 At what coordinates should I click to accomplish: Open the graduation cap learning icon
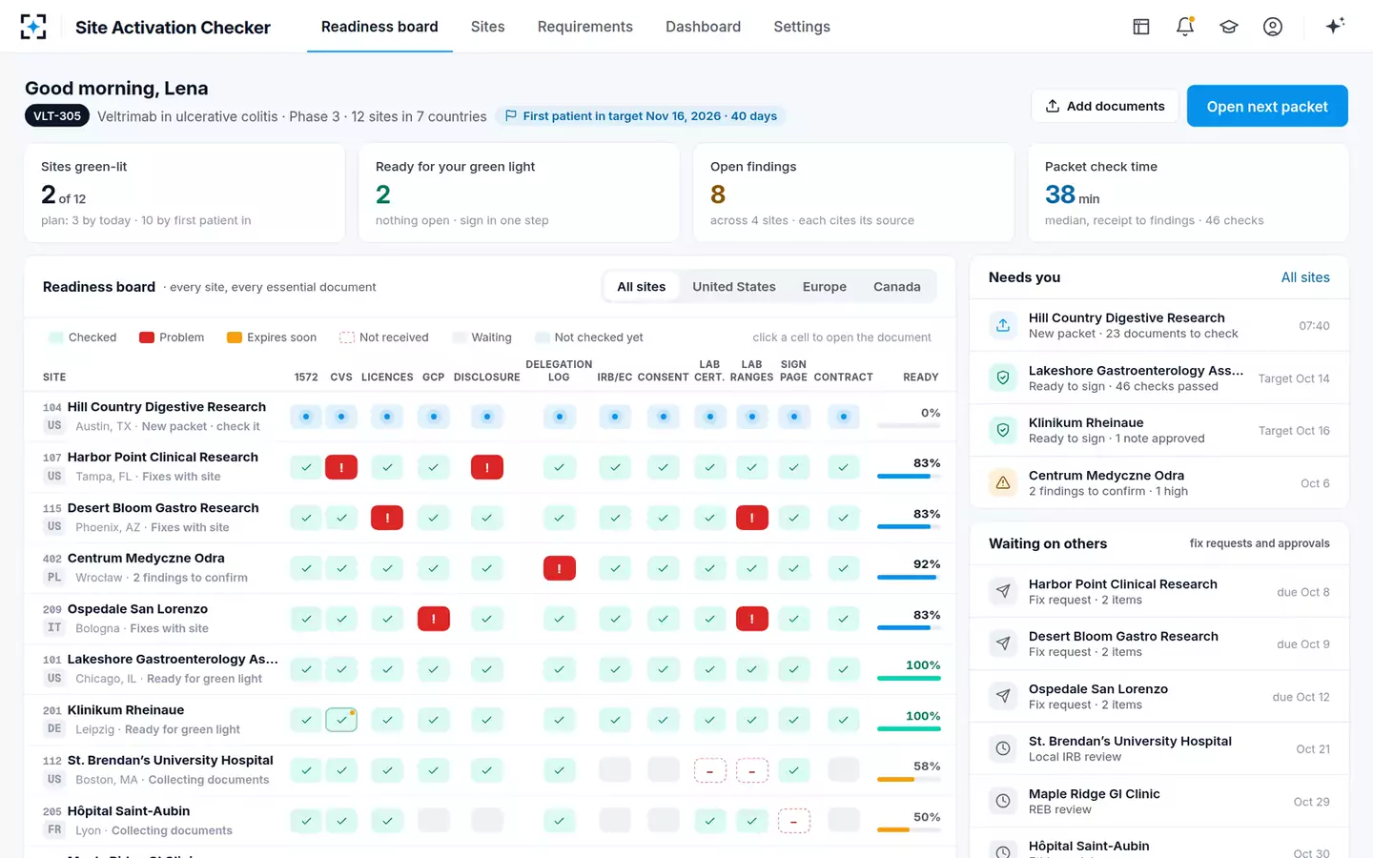(1229, 27)
